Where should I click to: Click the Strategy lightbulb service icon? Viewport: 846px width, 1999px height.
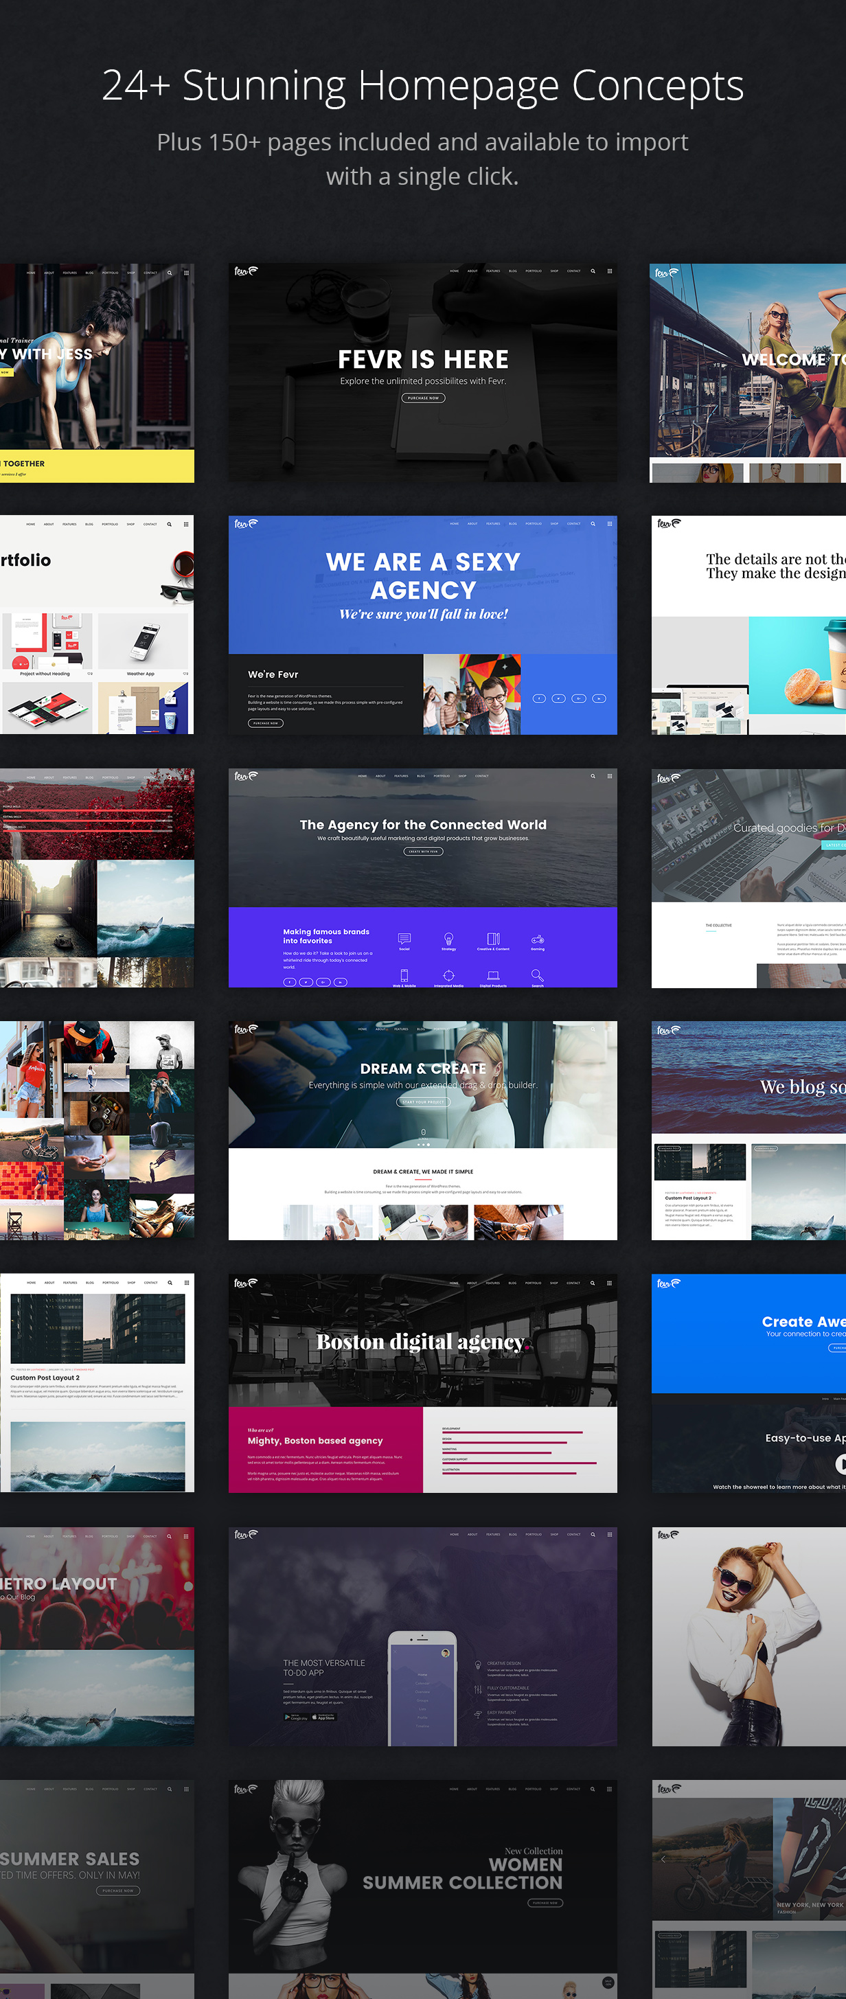tap(448, 938)
